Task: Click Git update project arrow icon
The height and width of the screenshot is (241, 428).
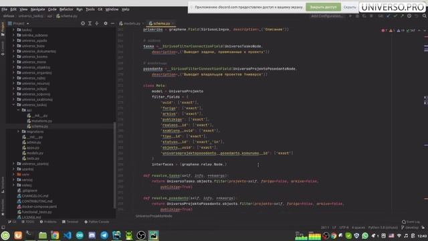Action: 388,16
